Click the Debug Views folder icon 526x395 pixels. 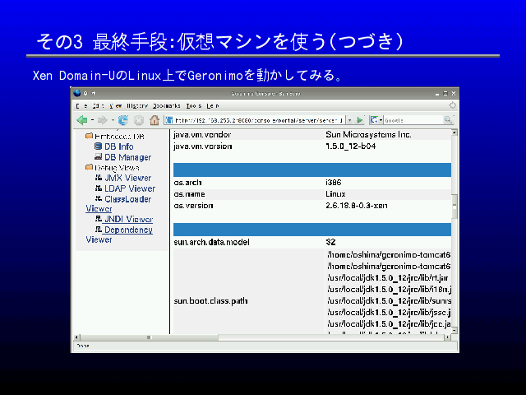89,167
